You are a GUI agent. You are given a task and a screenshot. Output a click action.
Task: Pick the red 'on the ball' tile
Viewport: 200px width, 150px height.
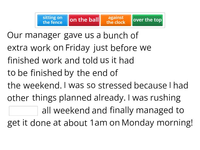[x=84, y=20]
